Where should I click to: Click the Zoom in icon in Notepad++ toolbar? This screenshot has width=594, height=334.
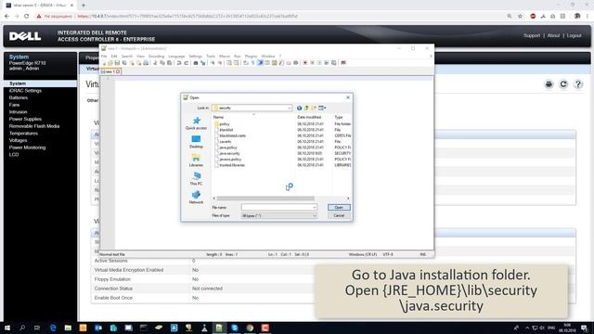213,63
